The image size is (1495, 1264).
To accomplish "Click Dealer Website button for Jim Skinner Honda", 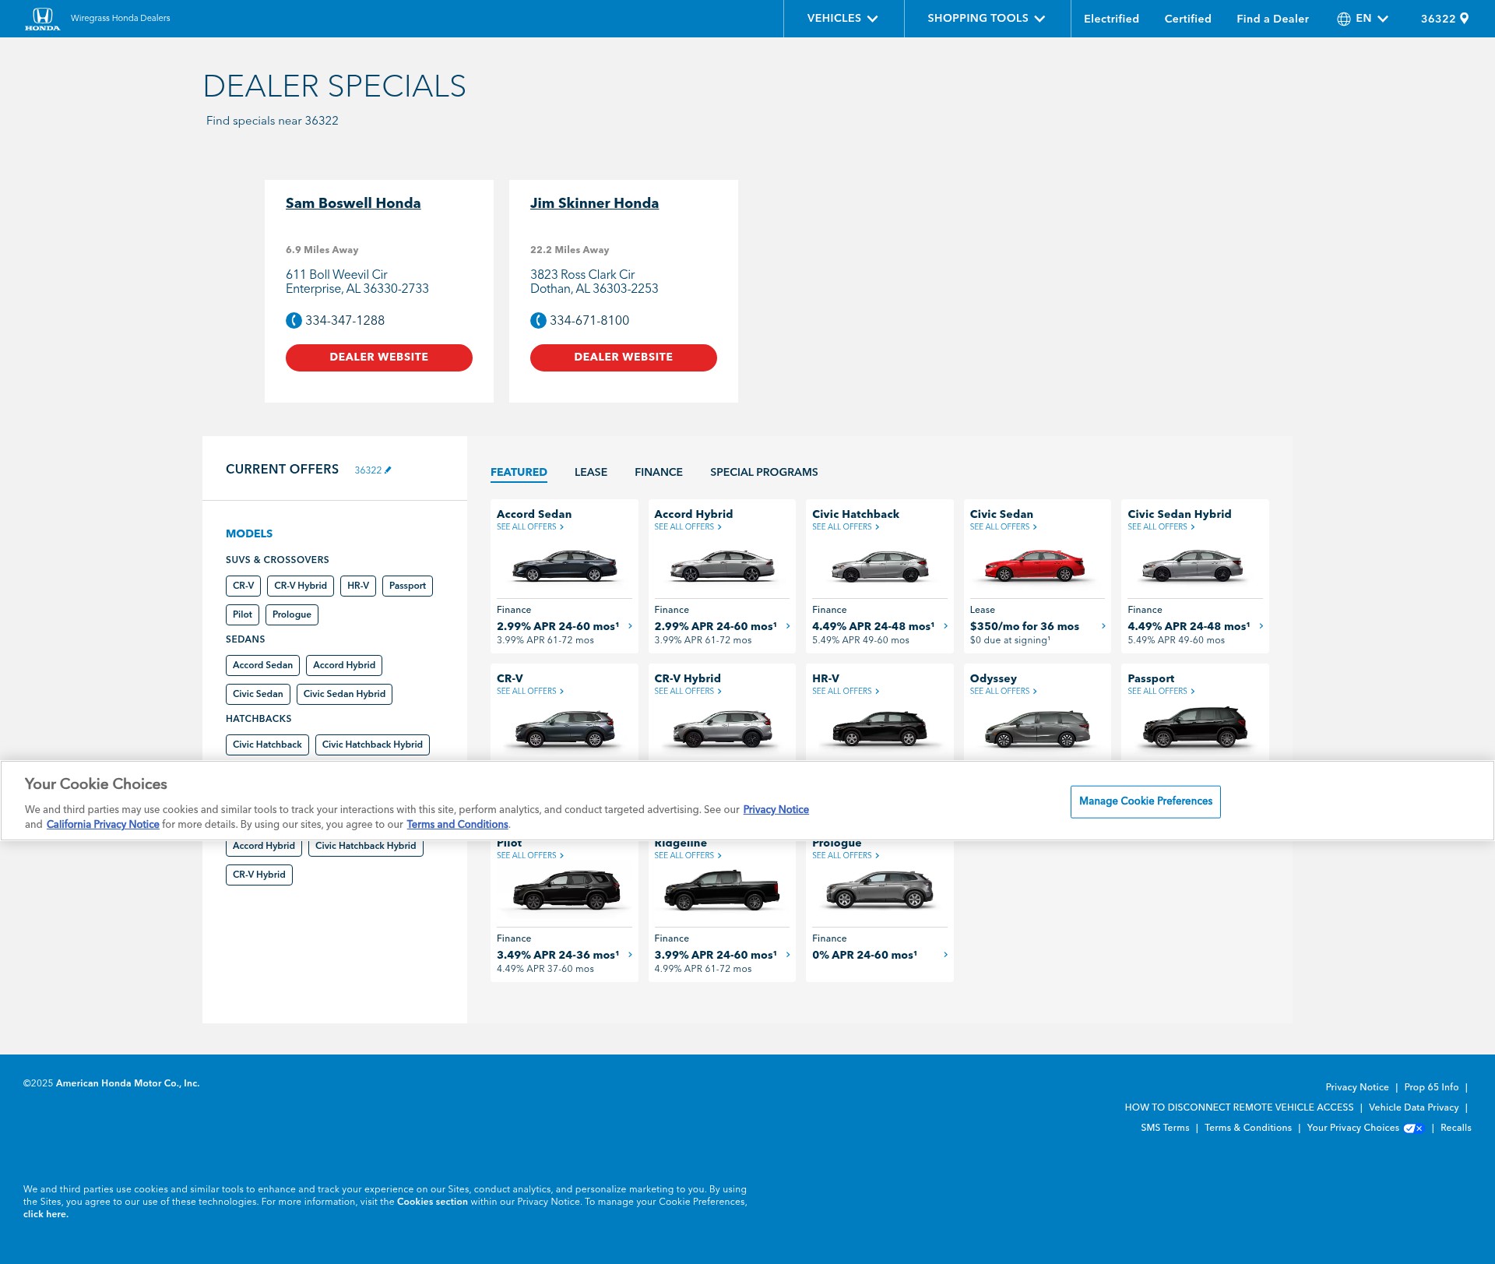I will click(624, 358).
